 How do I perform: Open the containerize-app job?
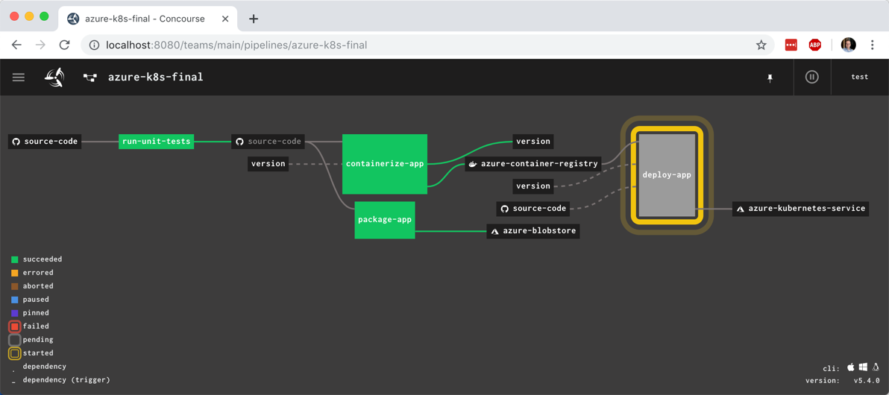385,164
